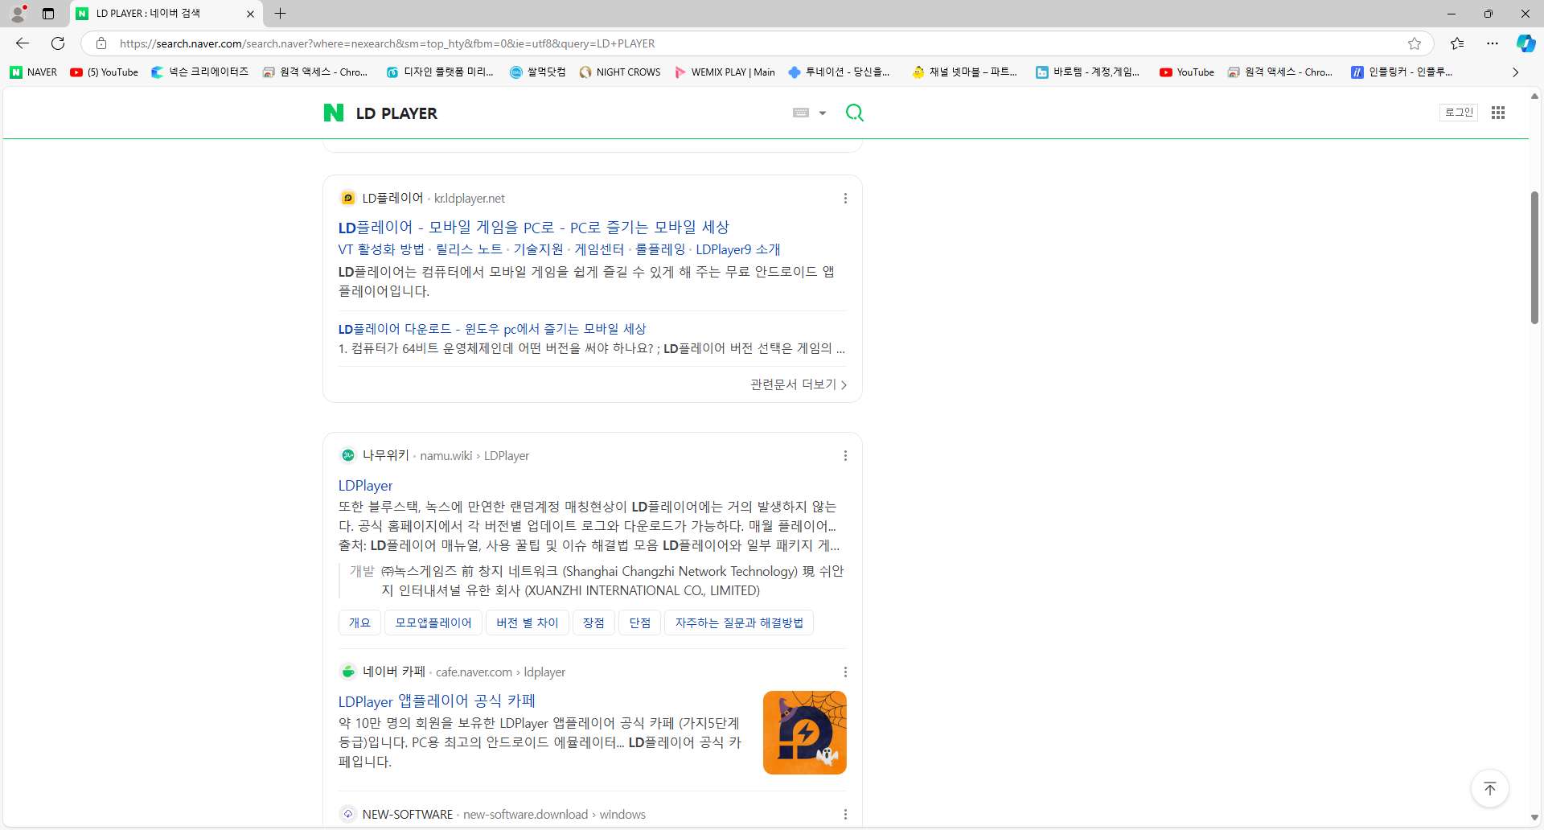Viewport: 1544px width, 830px height.
Task: Open 투네이션 bookmark
Action: pyautogui.click(x=840, y=72)
